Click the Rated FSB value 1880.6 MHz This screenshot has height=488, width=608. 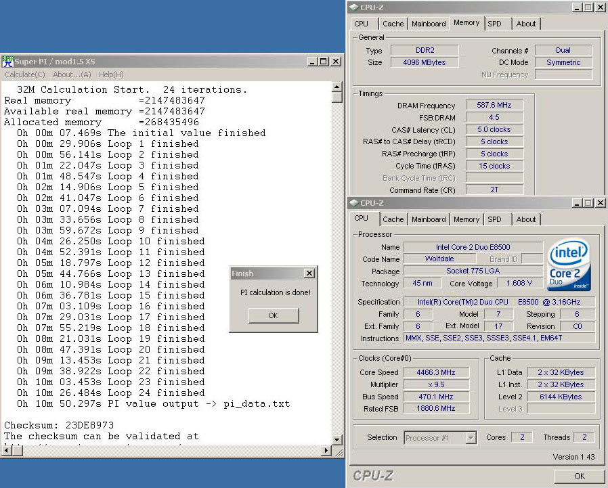[x=436, y=409]
